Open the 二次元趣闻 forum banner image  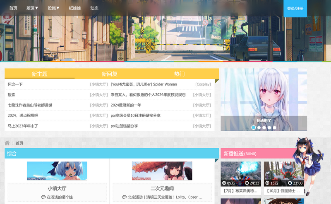coord(162,171)
